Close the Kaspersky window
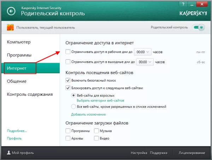212x160 pixels. pos(202,4)
